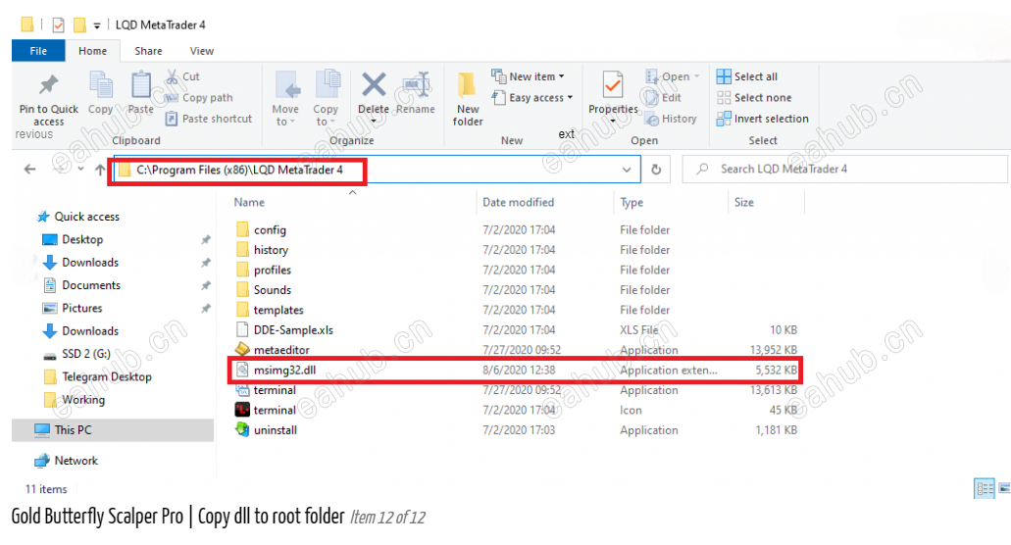This screenshot has height=545, width=1011.
Task: Click Copy path in Clipboard group
Action: click(199, 98)
